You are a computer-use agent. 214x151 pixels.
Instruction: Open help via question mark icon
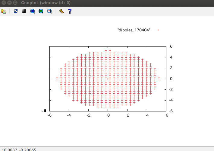pos(70,11)
